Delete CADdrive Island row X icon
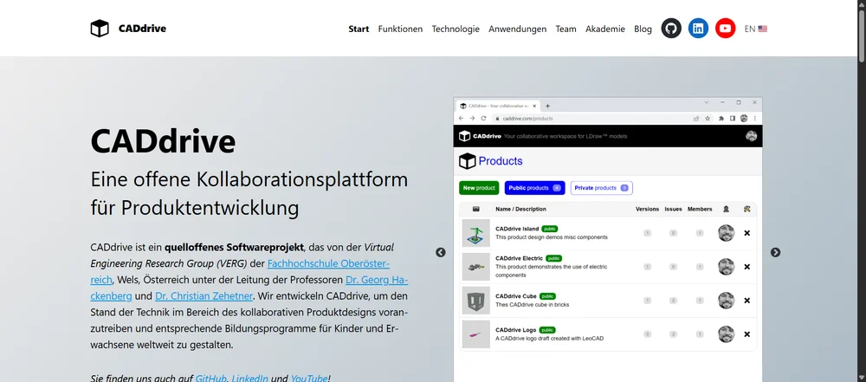This screenshot has height=382, width=866. pos(746,233)
